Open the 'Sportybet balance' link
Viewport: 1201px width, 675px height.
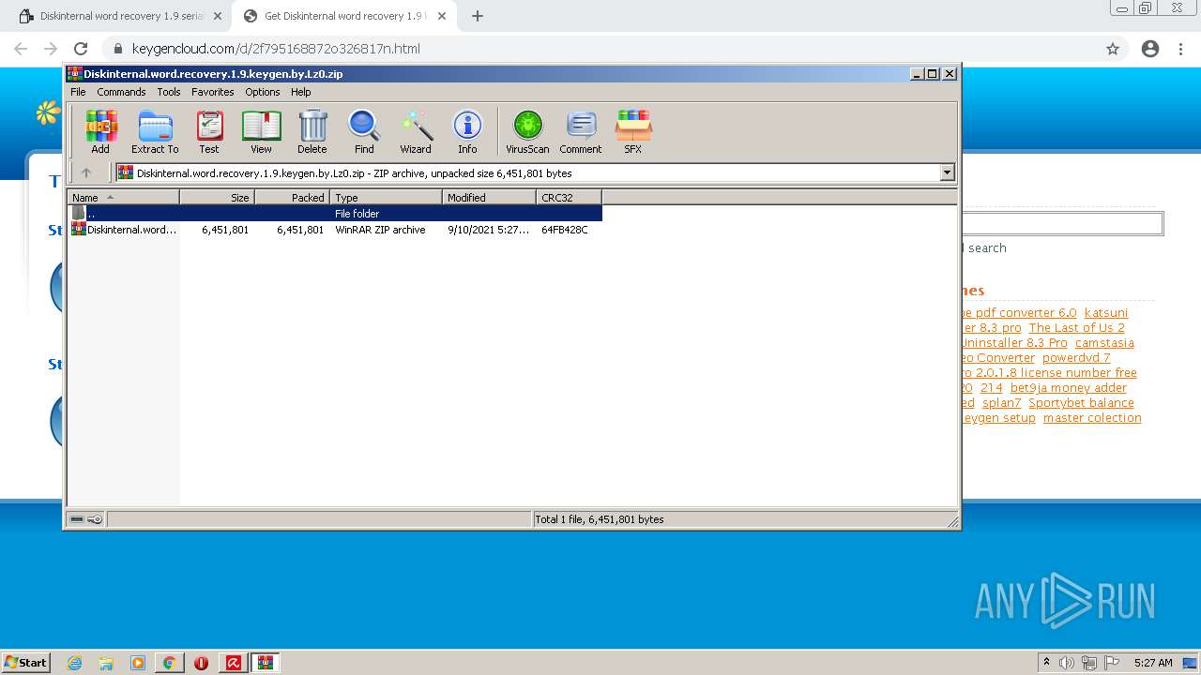pos(1081,403)
